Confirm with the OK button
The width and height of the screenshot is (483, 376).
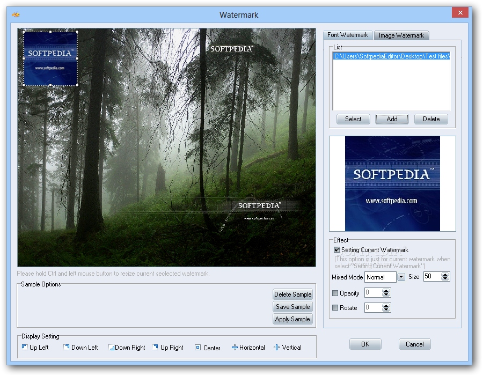point(365,344)
